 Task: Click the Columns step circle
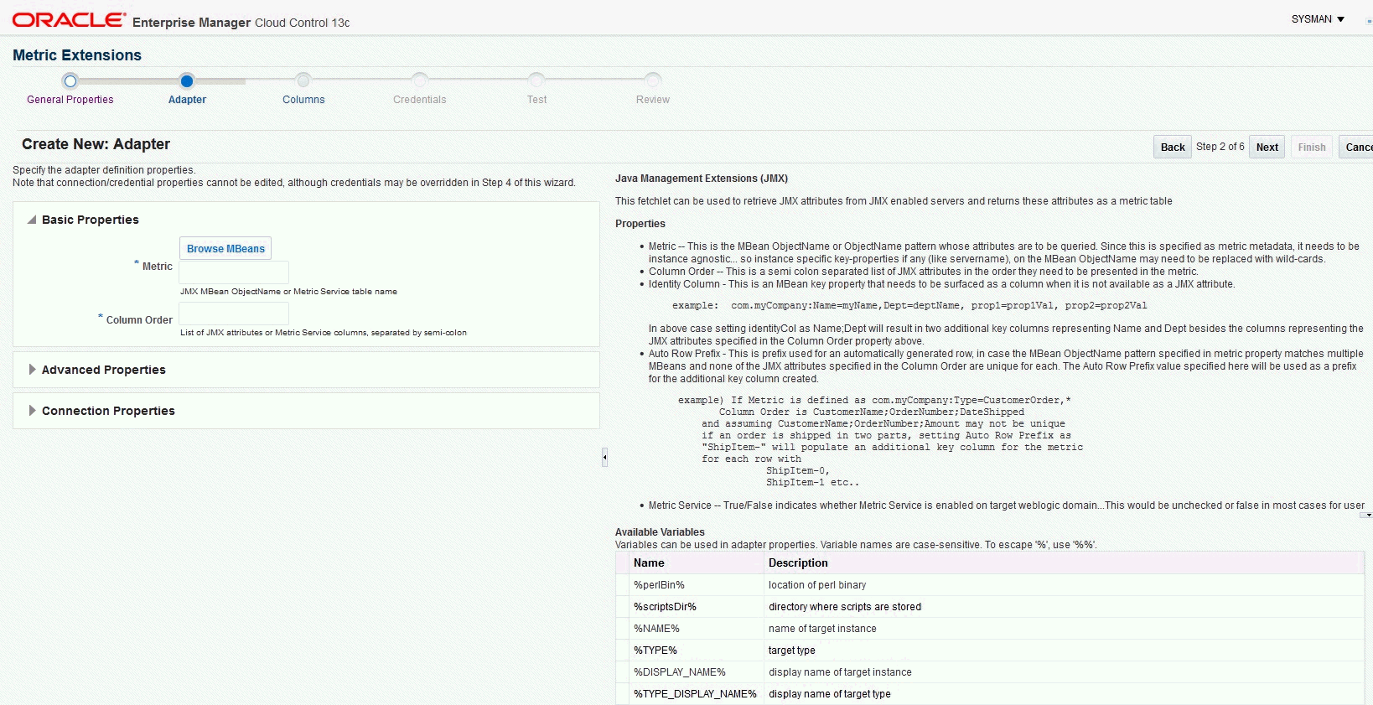pos(303,80)
